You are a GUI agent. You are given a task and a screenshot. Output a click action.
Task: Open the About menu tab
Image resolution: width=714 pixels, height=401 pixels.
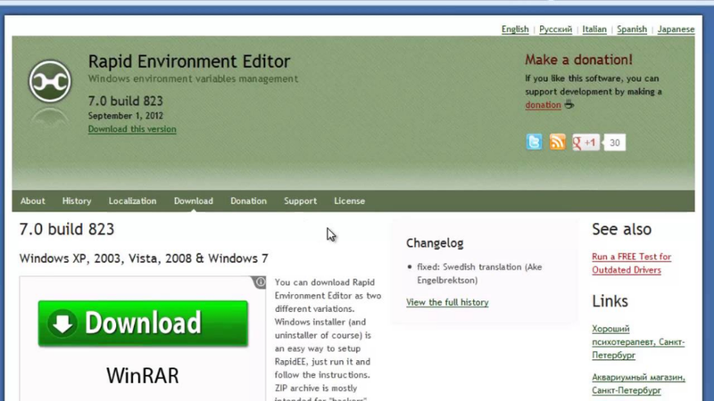33,201
